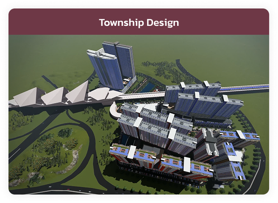Select the central high-rise cluster
Screen dimensions: 278x203
coord(153,127)
